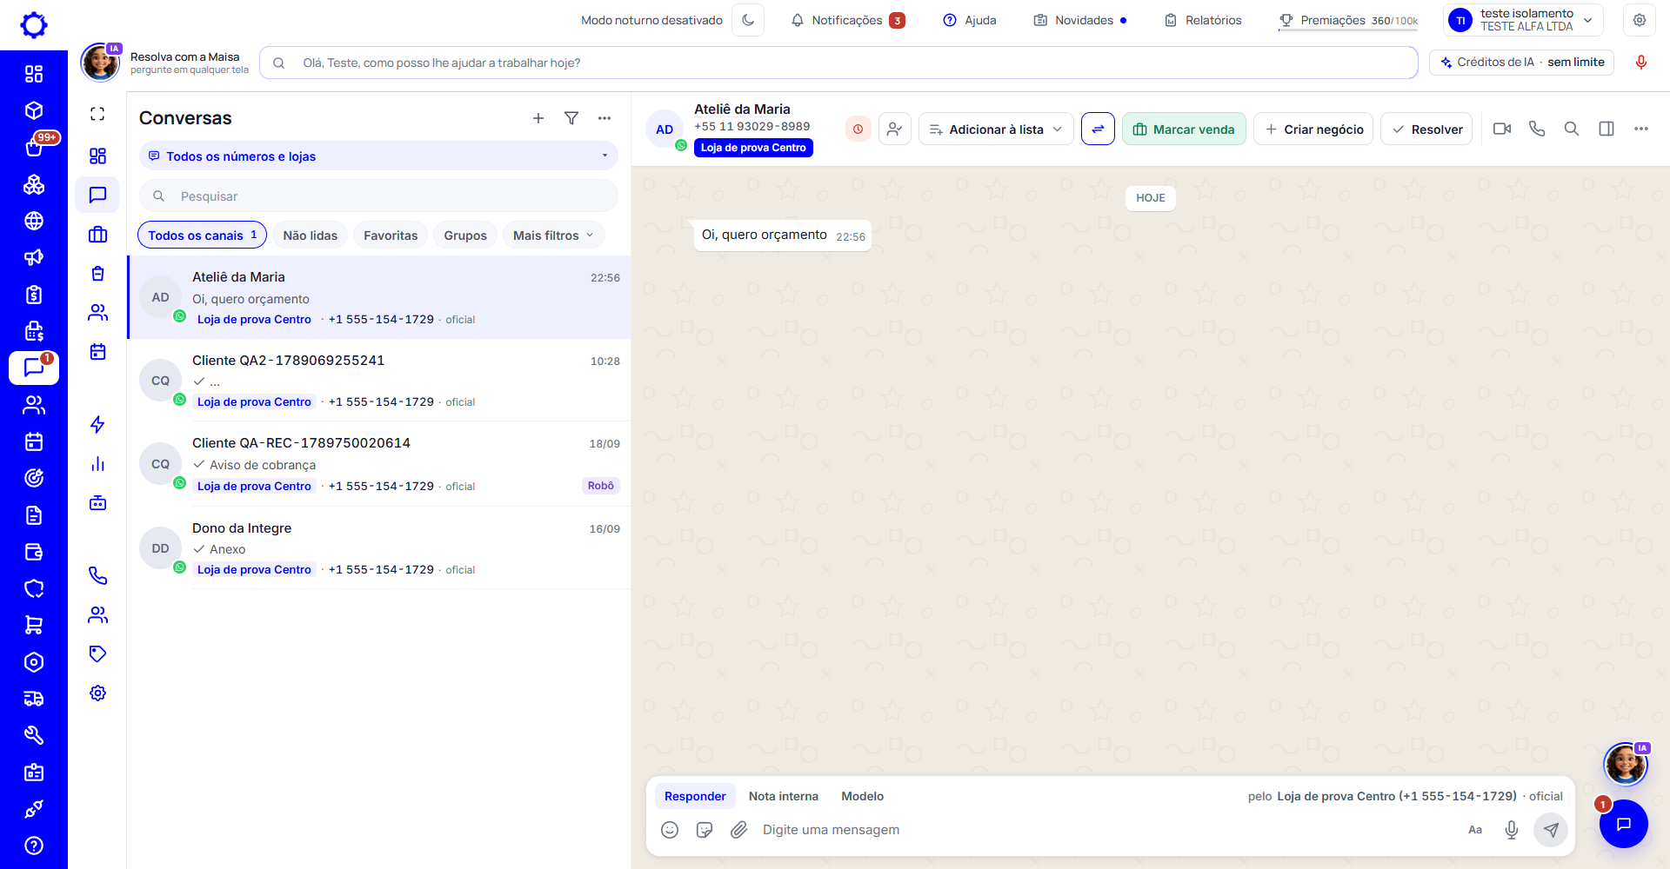
Task: Open Conversas more options menu
Action: pos(605,118)
